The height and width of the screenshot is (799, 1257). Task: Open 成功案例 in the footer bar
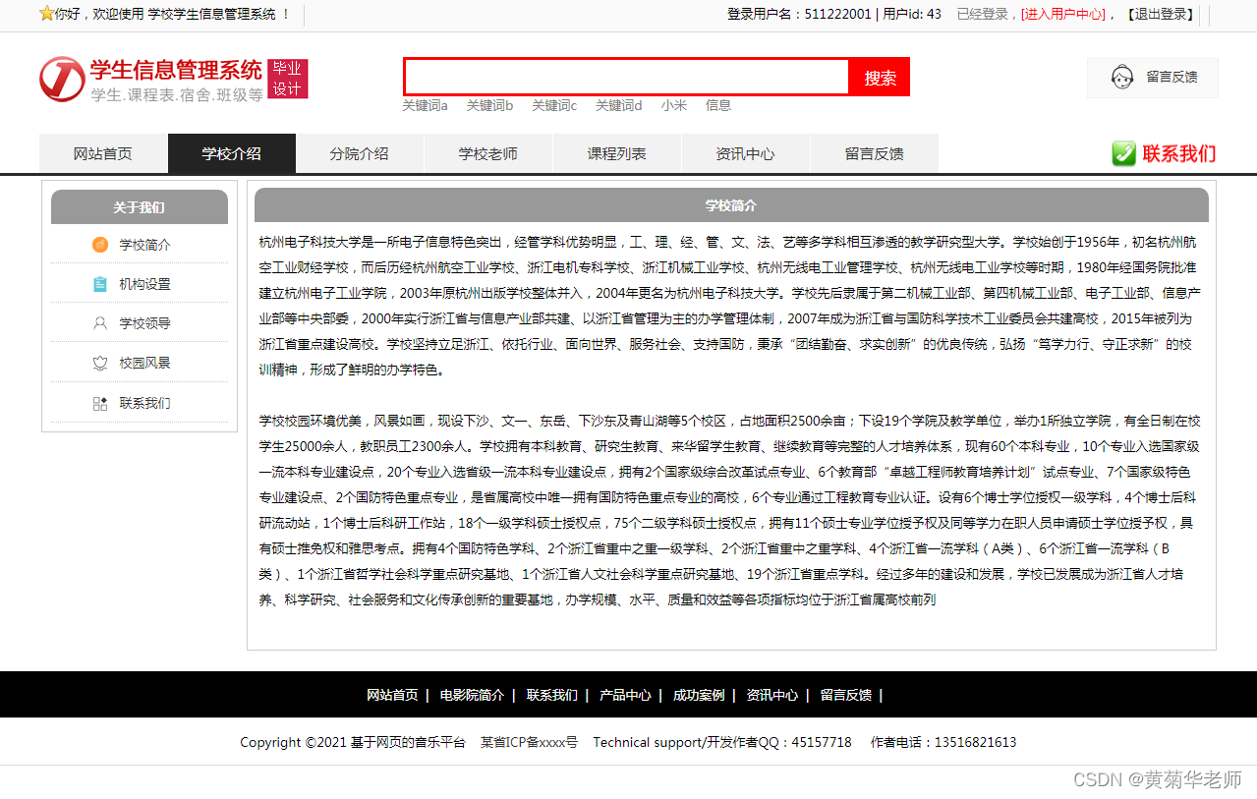tap(698, 695)
